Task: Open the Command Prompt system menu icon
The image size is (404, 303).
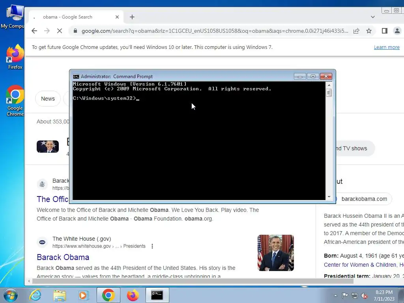Action: pyautogui.click(x=76, y=77)
